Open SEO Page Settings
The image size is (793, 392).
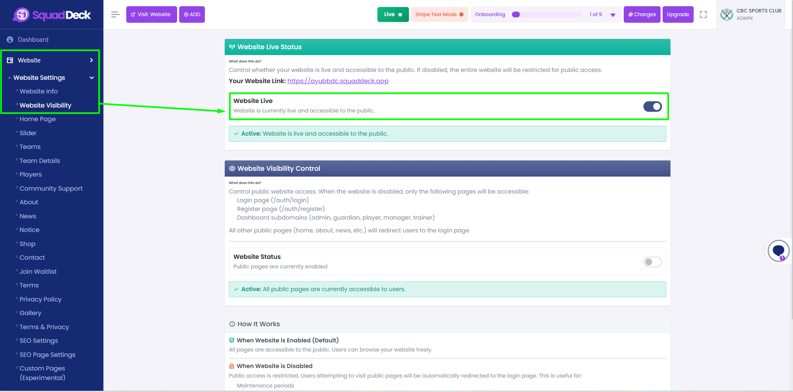[x=48, y=355]
